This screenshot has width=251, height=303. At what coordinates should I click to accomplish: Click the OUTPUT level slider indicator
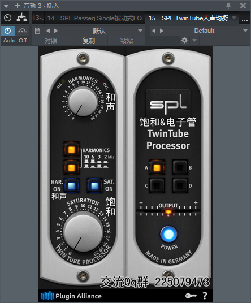[x=168, y=212]
